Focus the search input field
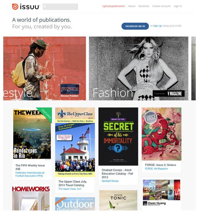This screenshot has width=199, height=214. (60, 7)
